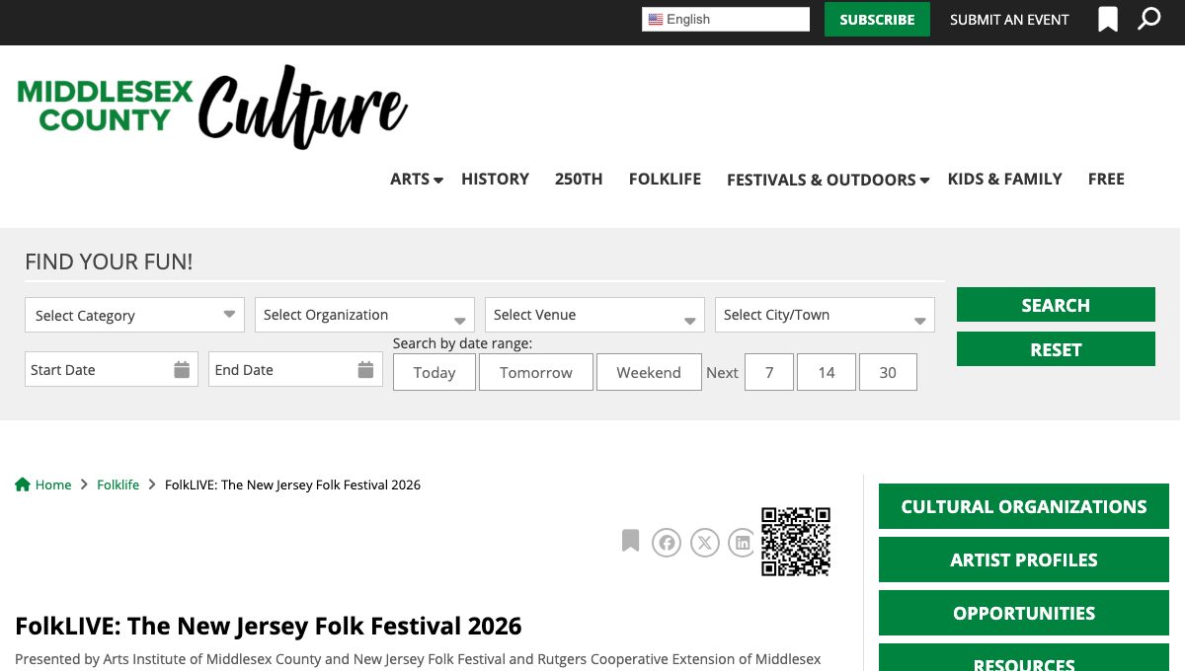
Task: Click the Folklife breadcrumb link
Action: tap(118, 485)
